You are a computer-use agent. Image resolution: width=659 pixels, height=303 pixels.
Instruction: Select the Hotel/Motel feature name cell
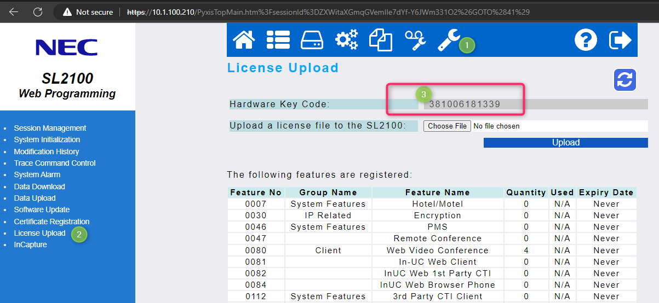[x=437, y=204]
